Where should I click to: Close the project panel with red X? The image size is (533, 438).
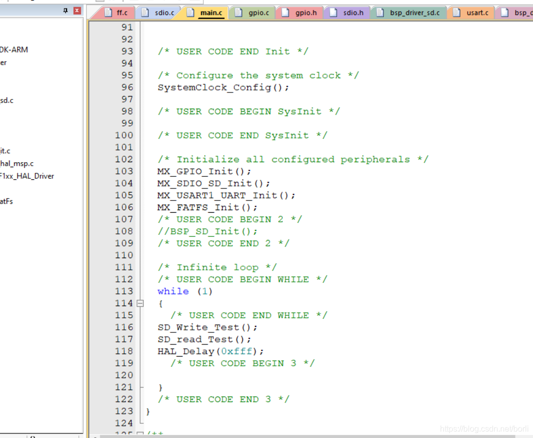pyautogui.click(x=77, y=11)
